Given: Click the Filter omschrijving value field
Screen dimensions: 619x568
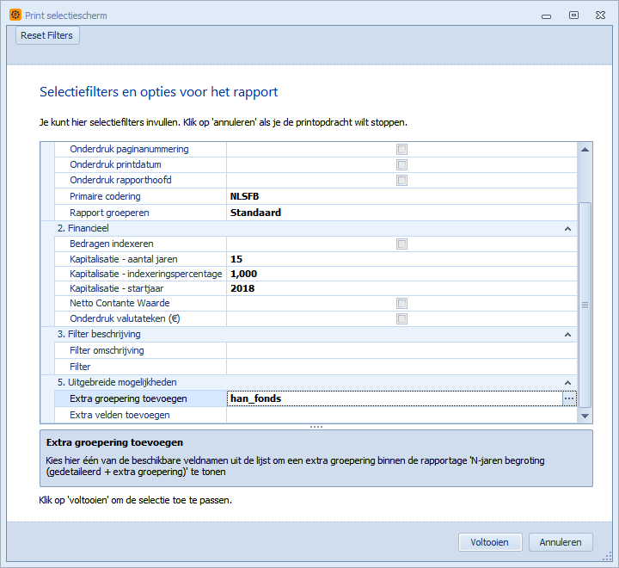Looking at the screenshot, I should tap(401, 350).
